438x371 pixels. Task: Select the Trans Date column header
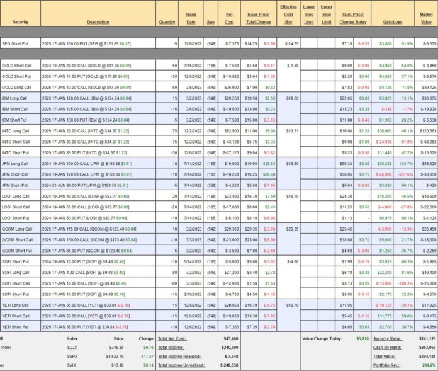[x=191, y=18]
